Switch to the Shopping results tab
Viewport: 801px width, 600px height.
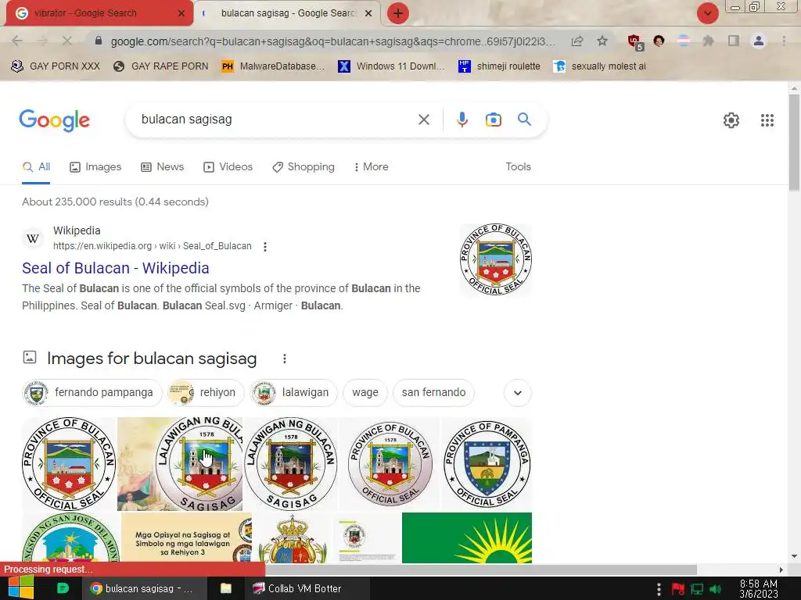[x=304, y=167]
